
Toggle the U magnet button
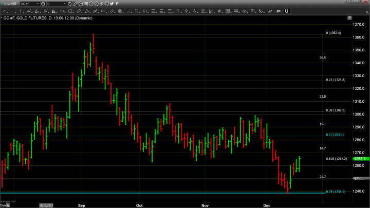[286, 11]
